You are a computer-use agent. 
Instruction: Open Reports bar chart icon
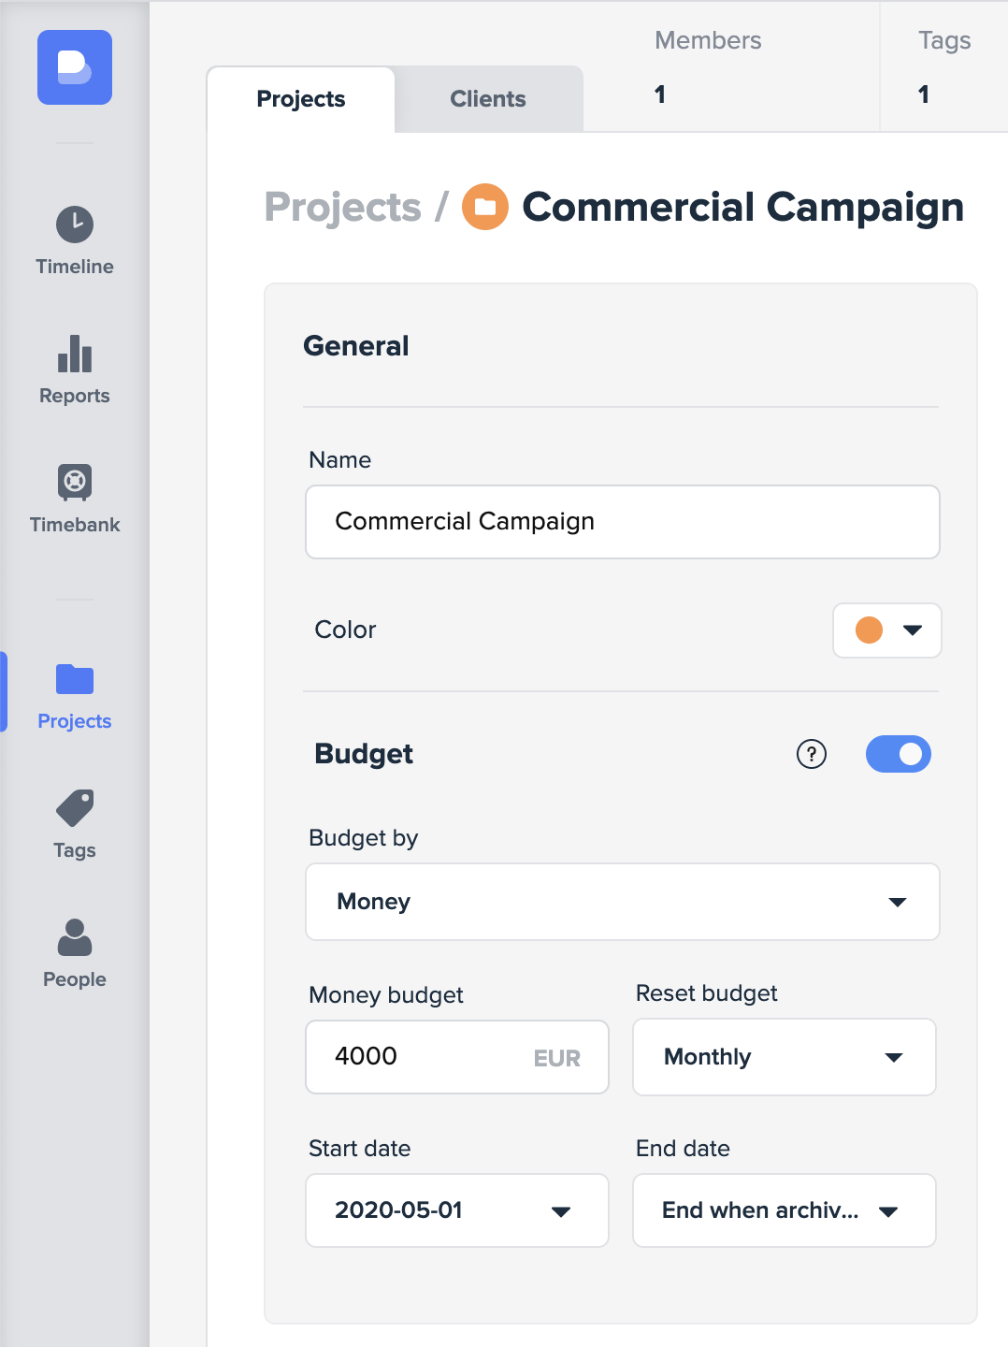(x=75, y=355)
